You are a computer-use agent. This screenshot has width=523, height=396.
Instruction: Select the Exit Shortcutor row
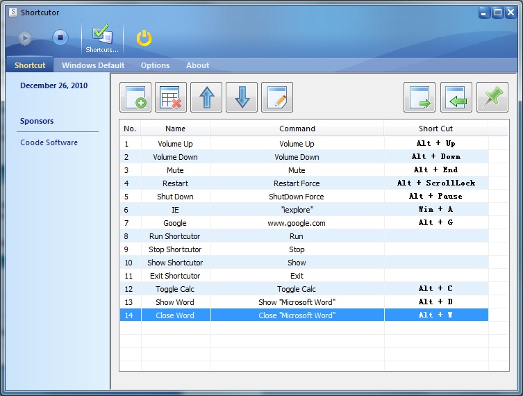[304, 276]
